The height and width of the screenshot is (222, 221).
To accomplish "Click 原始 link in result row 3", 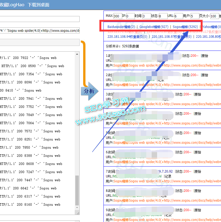I will (198, 94).
